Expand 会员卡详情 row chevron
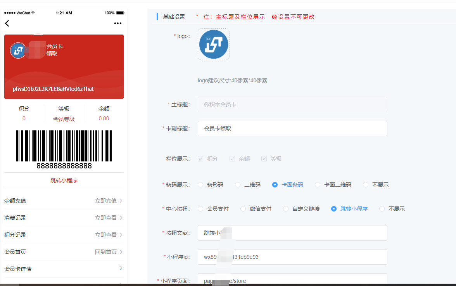Screen dimensions: 456x286 tap(121, 268)
